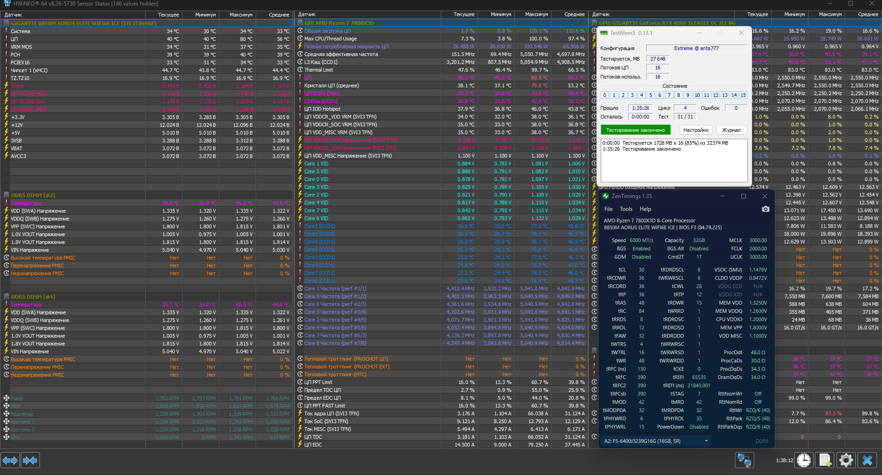Click the blue X close sensors icon
This screenshot has height=475, width=882.
coord(867,460)
